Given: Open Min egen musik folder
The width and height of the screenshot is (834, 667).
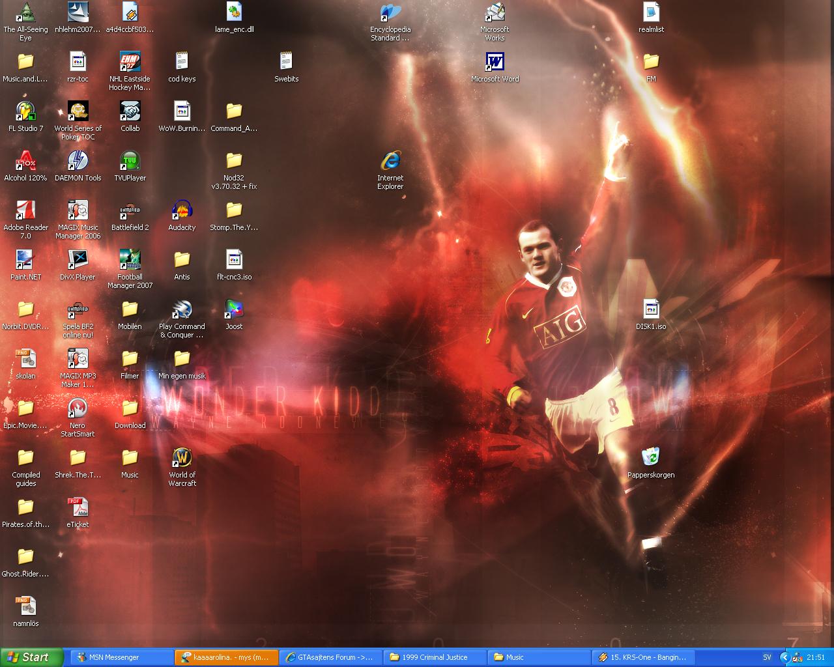Looking at the screenshot, I should tap(182, 360).
